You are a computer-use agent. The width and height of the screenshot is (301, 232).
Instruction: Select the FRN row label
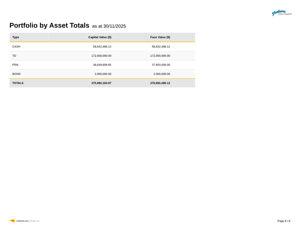point(15,65)
